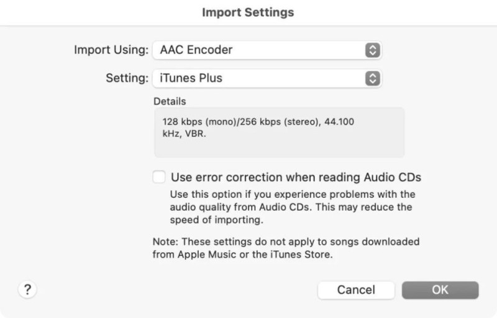Select the AAC Encoder text
This screenshot has height=318, width=497.
pyautogui.click(x=196, y=50)
